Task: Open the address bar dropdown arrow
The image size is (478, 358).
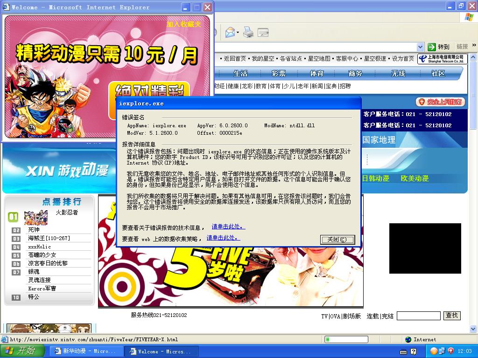Action: tap(421, 47)
